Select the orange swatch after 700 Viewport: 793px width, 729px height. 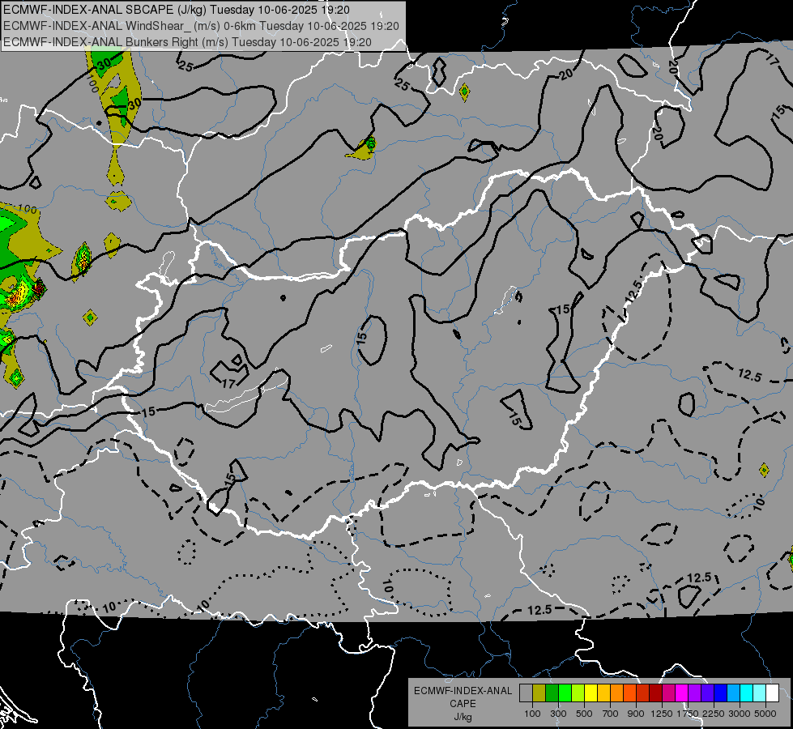pos(616,693)
